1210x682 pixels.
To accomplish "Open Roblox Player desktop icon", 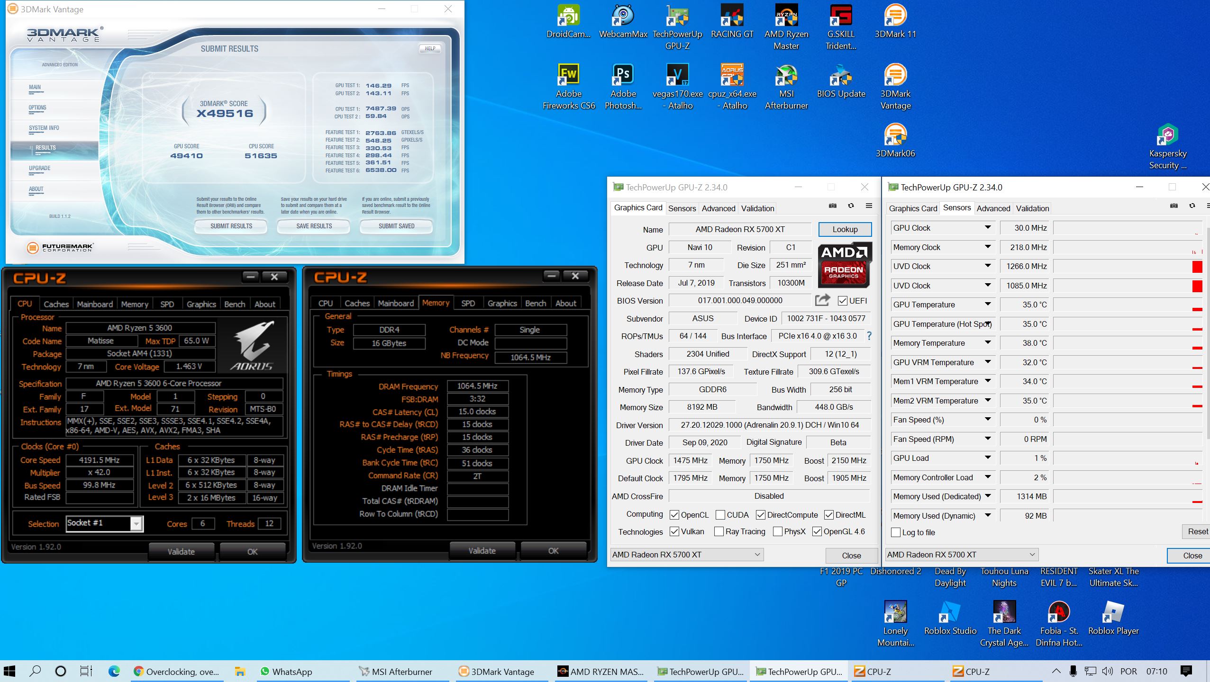I will [1113, 618].
